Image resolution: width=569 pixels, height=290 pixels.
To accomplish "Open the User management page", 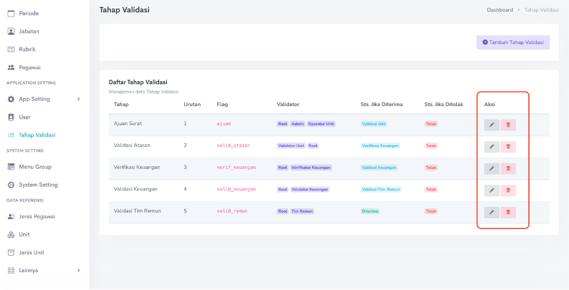I will tap(24, 117).
